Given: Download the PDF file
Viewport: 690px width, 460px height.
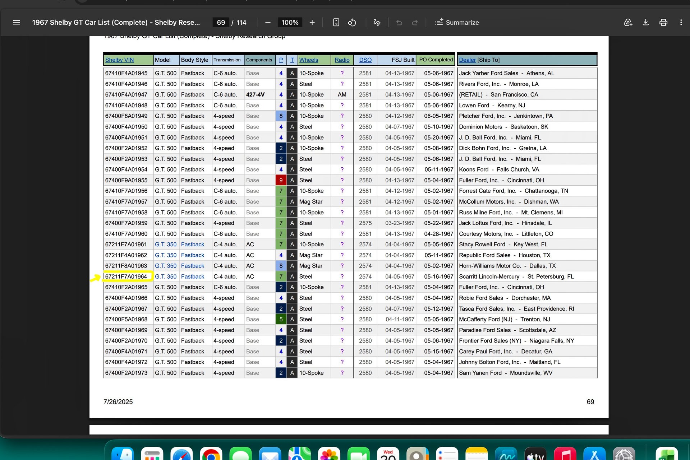Looking at the screenshot, I should [x=645, y=22].
